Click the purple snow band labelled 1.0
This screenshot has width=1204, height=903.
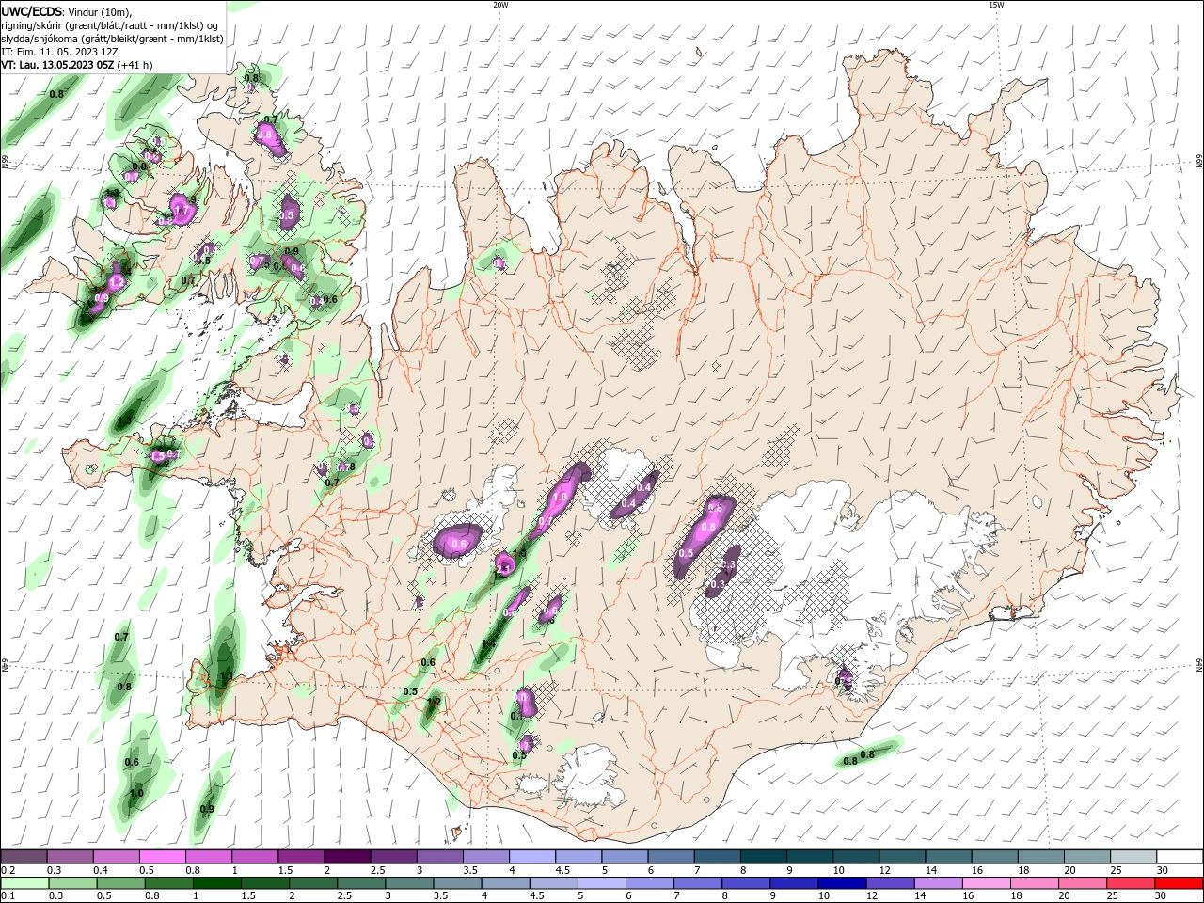[560, 499]
